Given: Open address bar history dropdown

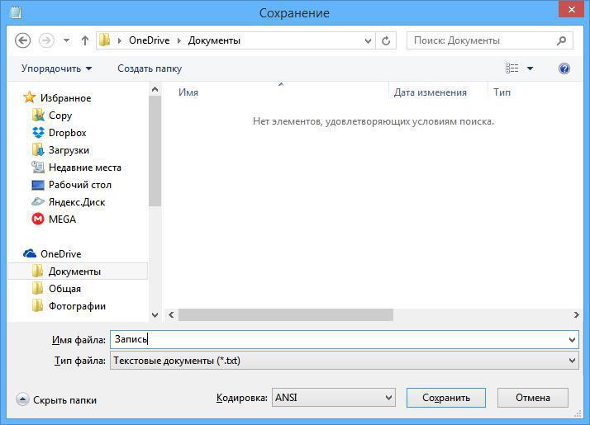Looking at the screenshot, I should (x=368, y=40).
